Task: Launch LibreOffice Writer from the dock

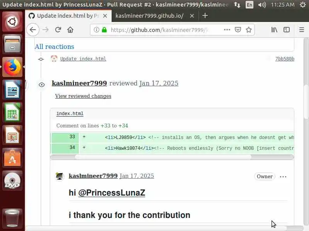Action: 12,91
